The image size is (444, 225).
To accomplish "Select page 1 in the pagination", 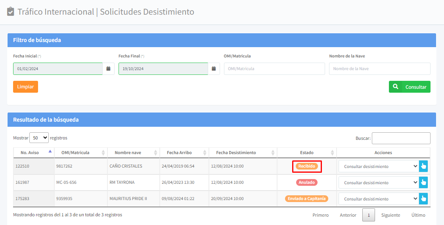I will [368, 215].
